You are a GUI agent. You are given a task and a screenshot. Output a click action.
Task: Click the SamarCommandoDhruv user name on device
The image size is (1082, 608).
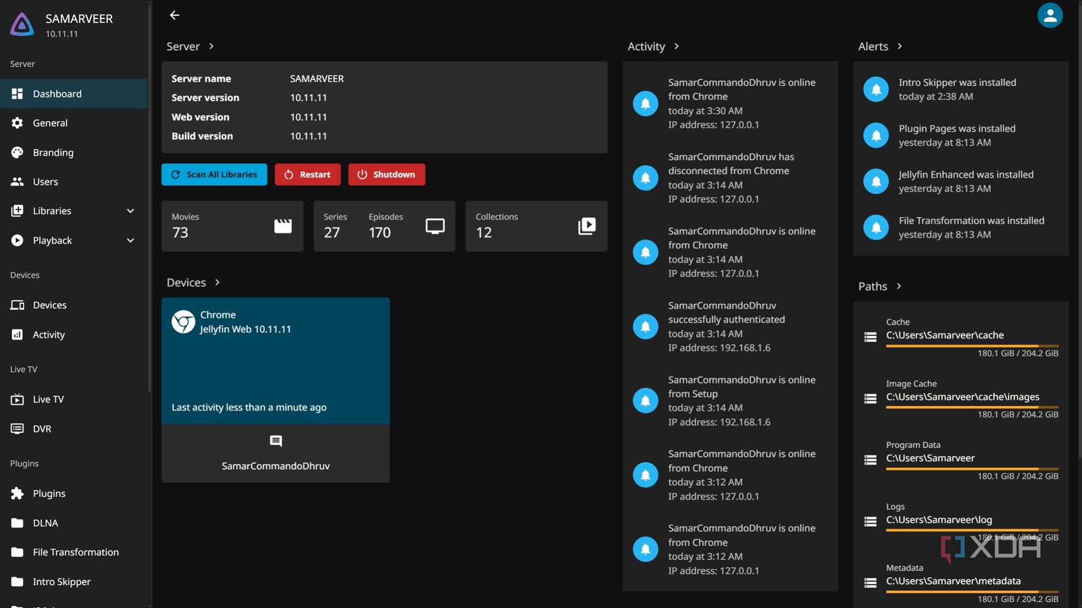pyautogui.click(x=275, y=466)
